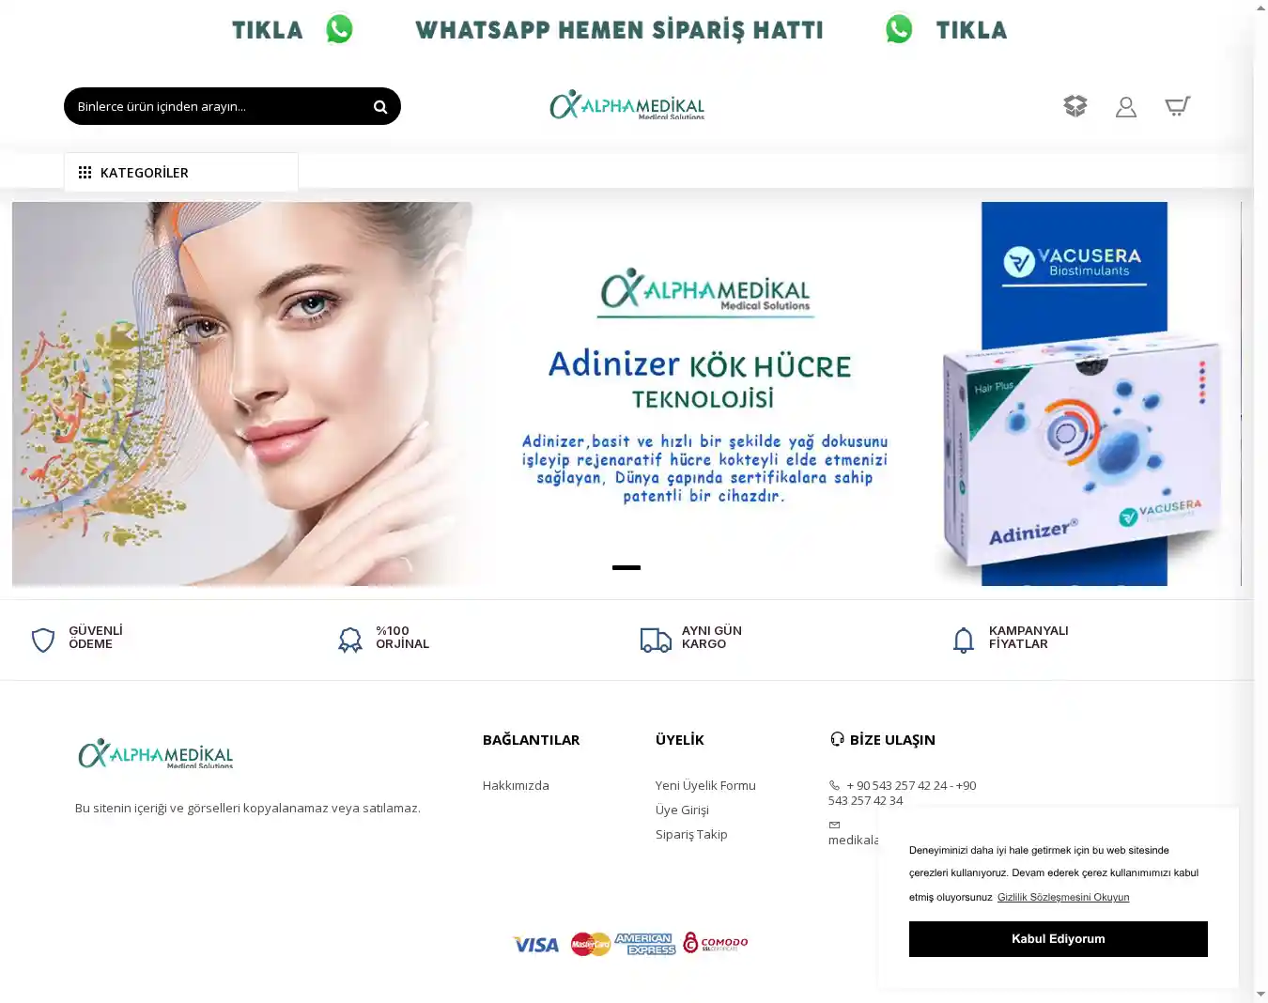The width and height of the screenshot is (1268, 1003).
Task: Open Sipariş Takip link
Action: (x=691, y=834)
